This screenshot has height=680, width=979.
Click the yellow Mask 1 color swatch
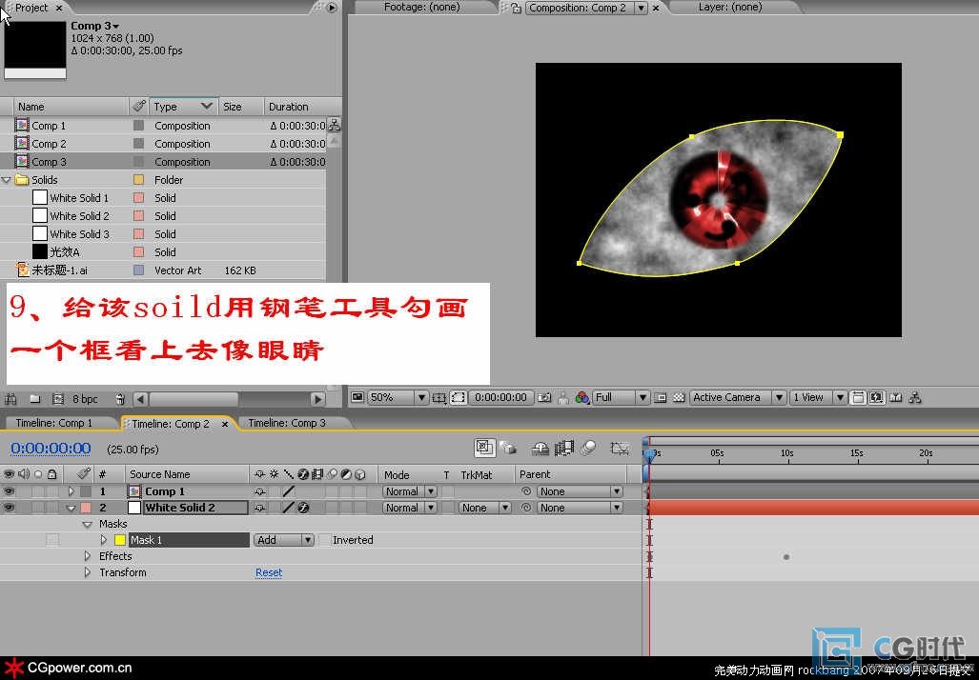pyautogui.click(x=120, y=540)
